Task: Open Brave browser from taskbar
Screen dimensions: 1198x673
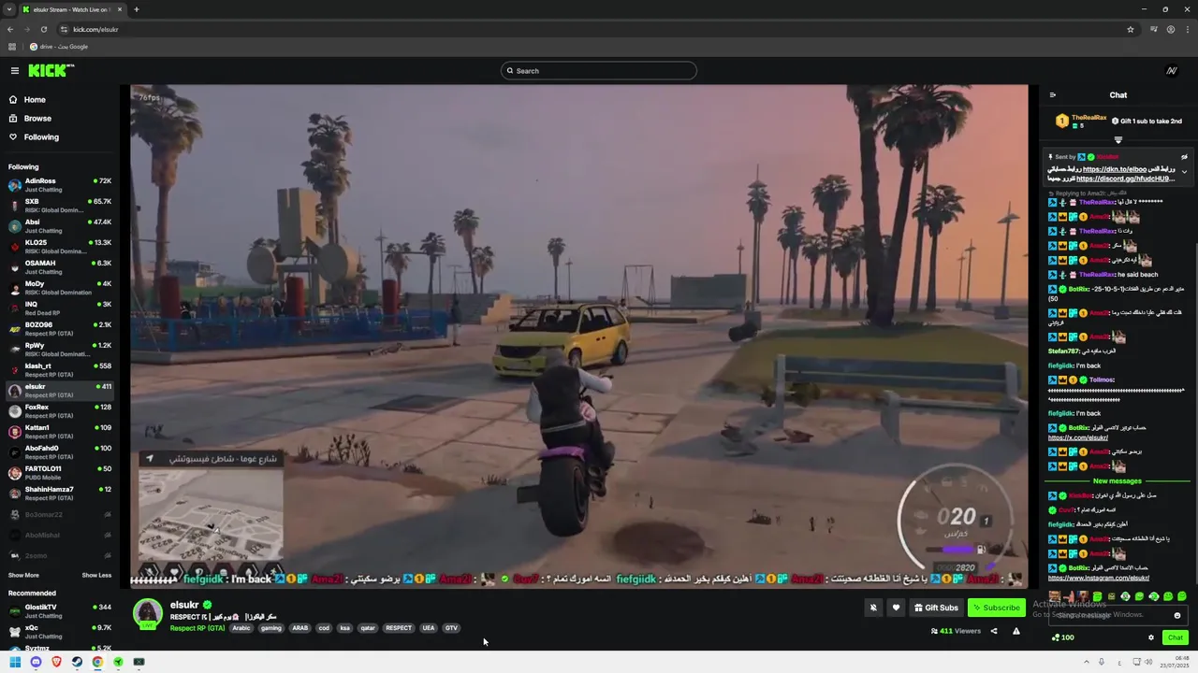Action: 56,662
